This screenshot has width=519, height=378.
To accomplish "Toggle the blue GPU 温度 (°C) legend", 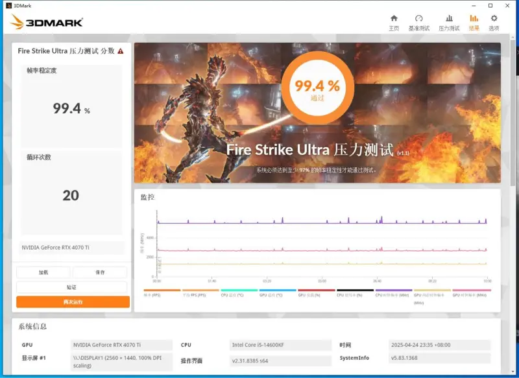I will (x=278, y=293).
